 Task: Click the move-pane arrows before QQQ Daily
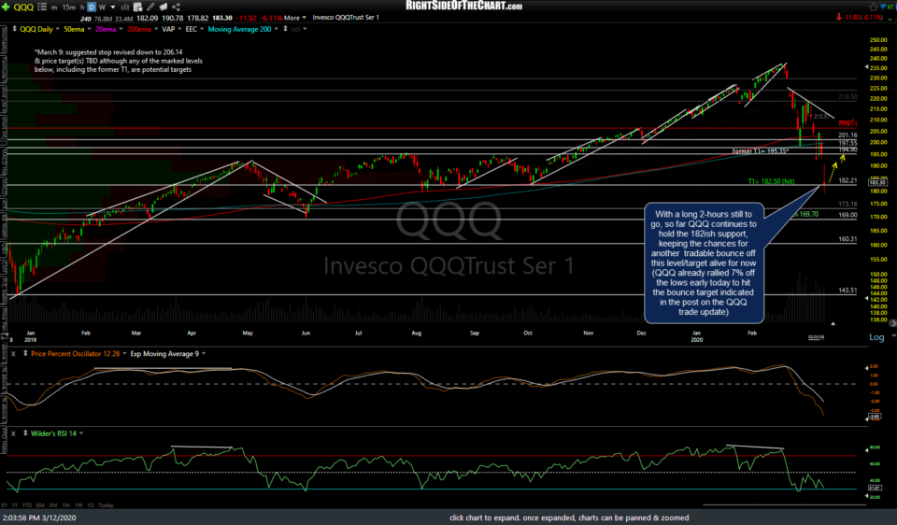click(15, 29)
